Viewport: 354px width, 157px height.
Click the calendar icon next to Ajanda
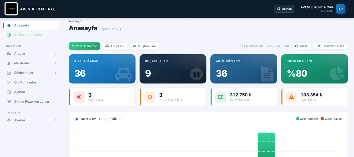[x=9, y=92]
